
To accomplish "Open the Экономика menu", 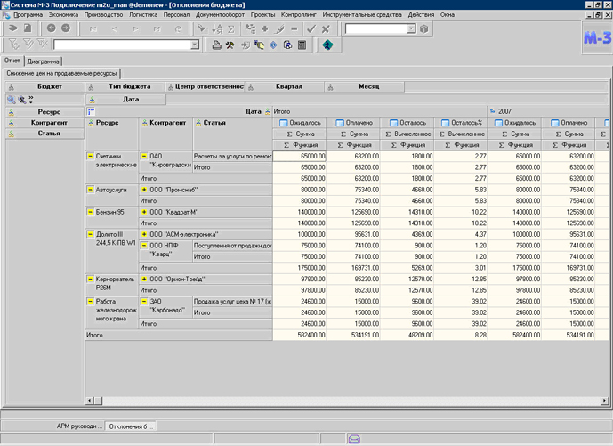I will pos(63,15).
